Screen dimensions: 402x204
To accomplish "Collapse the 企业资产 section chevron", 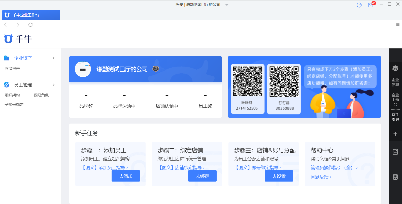I will pos(54,58).
